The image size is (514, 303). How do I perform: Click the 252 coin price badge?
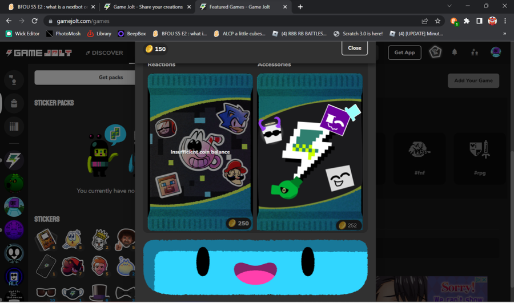(x=348, y=225)
